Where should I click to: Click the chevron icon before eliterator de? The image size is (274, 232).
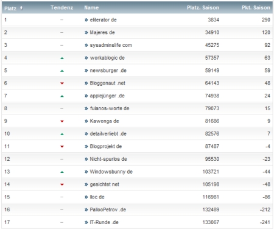tap(86, 20)
